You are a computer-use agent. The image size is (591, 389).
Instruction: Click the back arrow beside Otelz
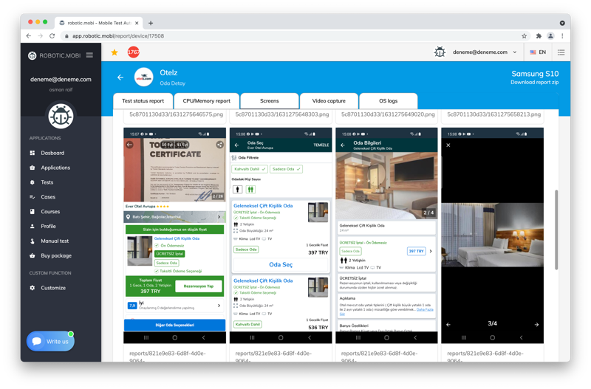pos(120,78)
